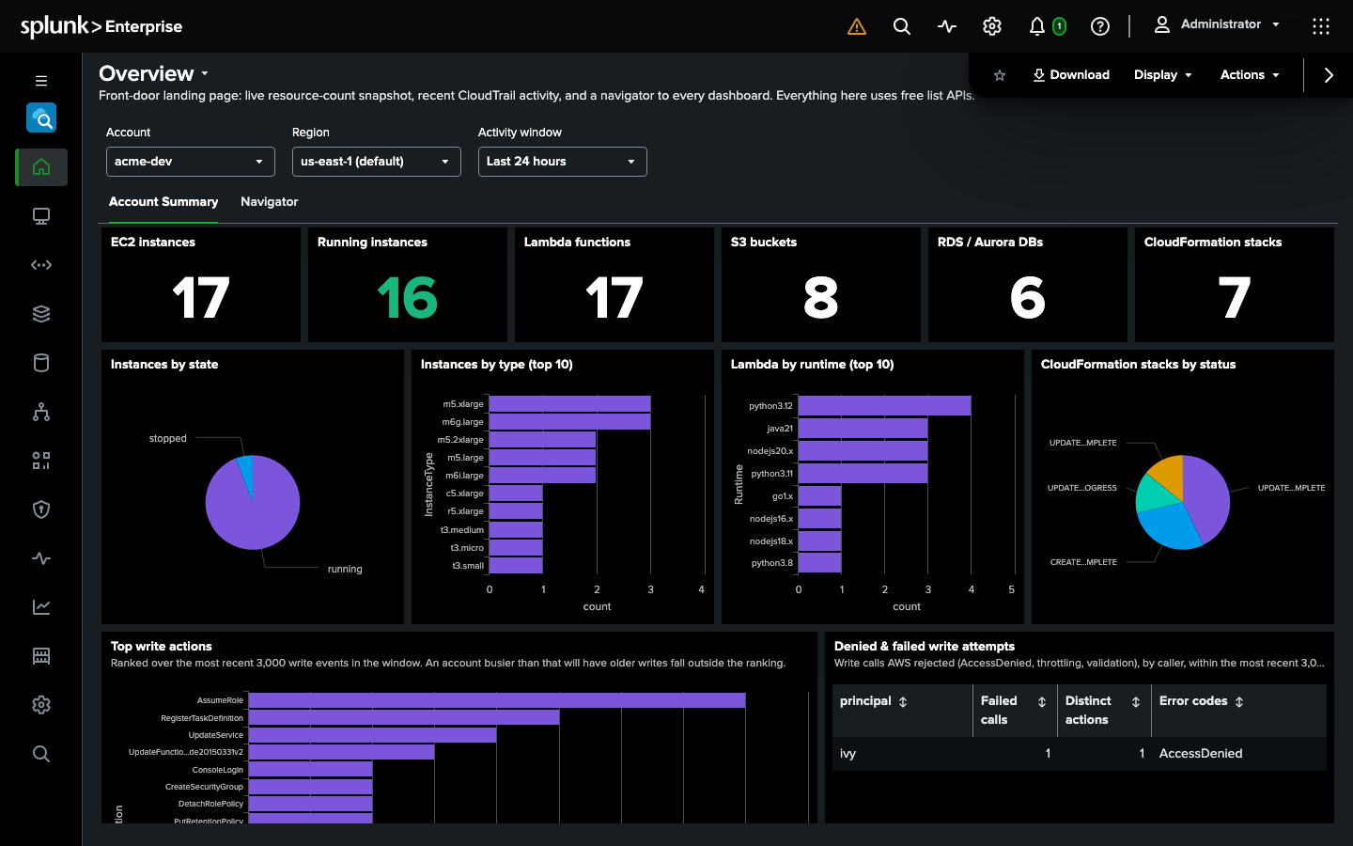Open the Display menu
The image size is (1353, 846).
coord(1163,75)
